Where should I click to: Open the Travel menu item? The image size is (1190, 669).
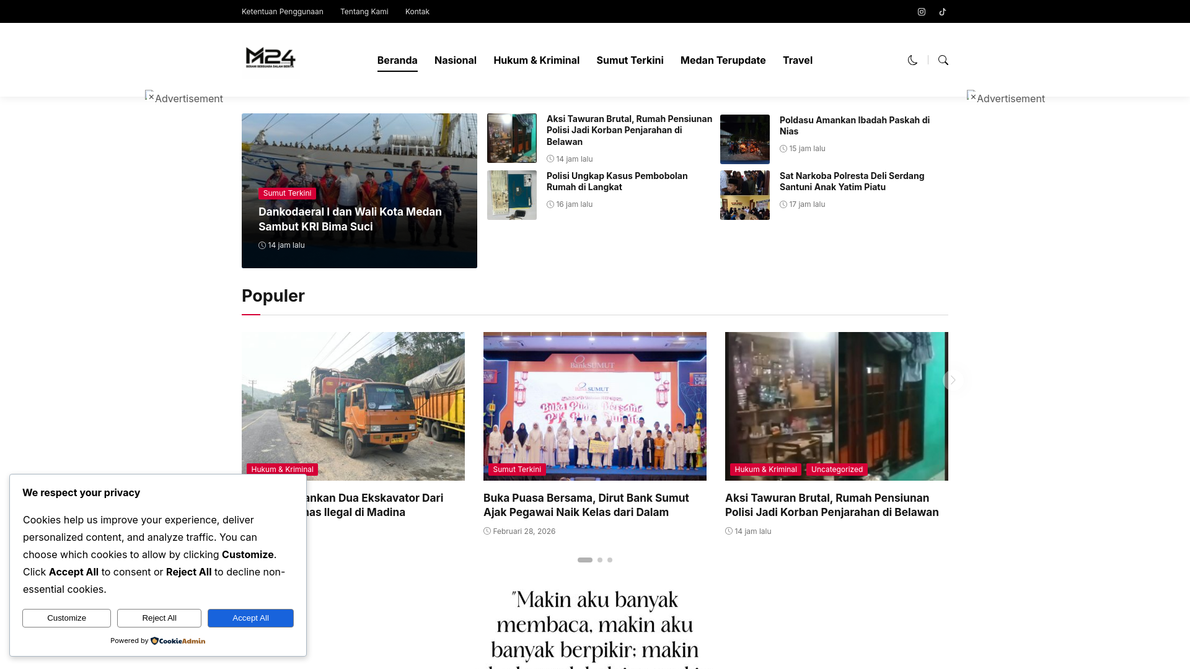point(798,60)
